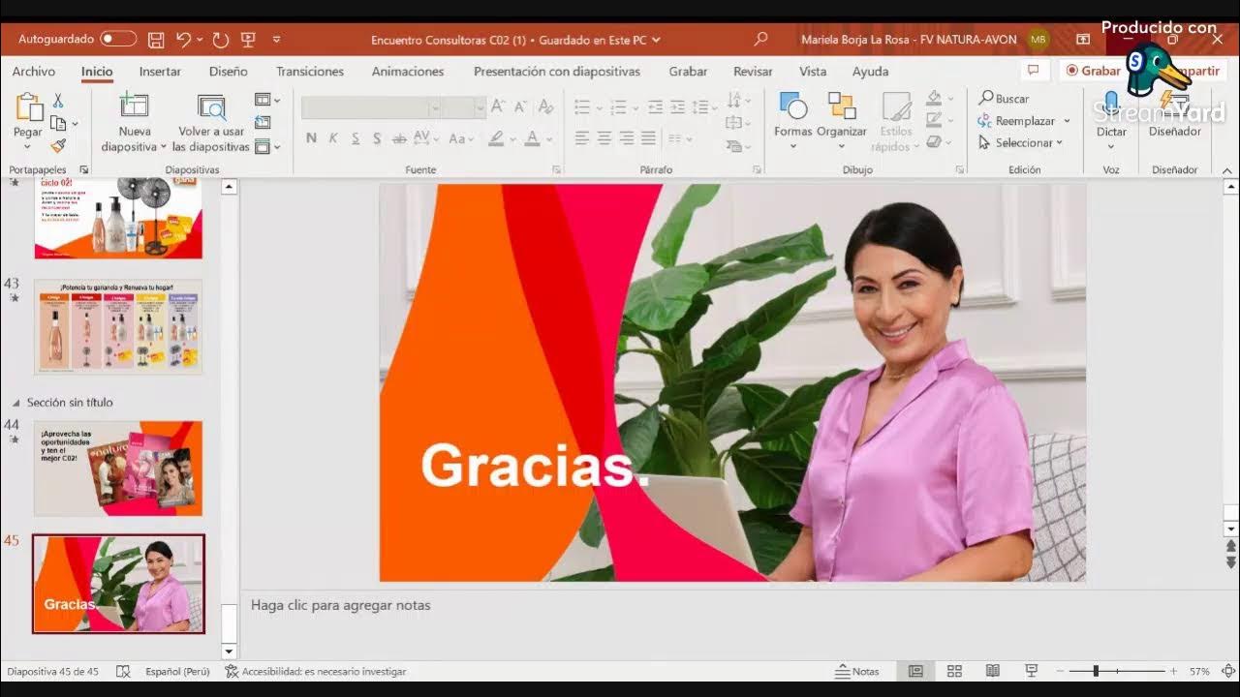1240x697 pixels.
Task: Click Español (Perú) language indicator
Action: point(177,671)
